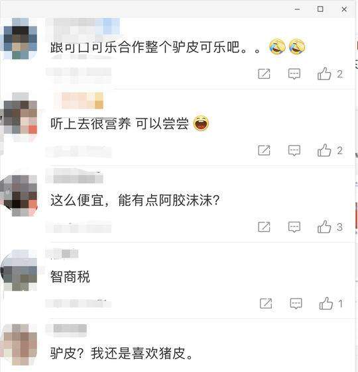The height and width of the screenshot is (372, 358).
Task: Share the 驴皮可乐 comment
Action: tap(264, 73)
